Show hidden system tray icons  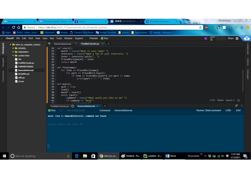pos(205,156)
